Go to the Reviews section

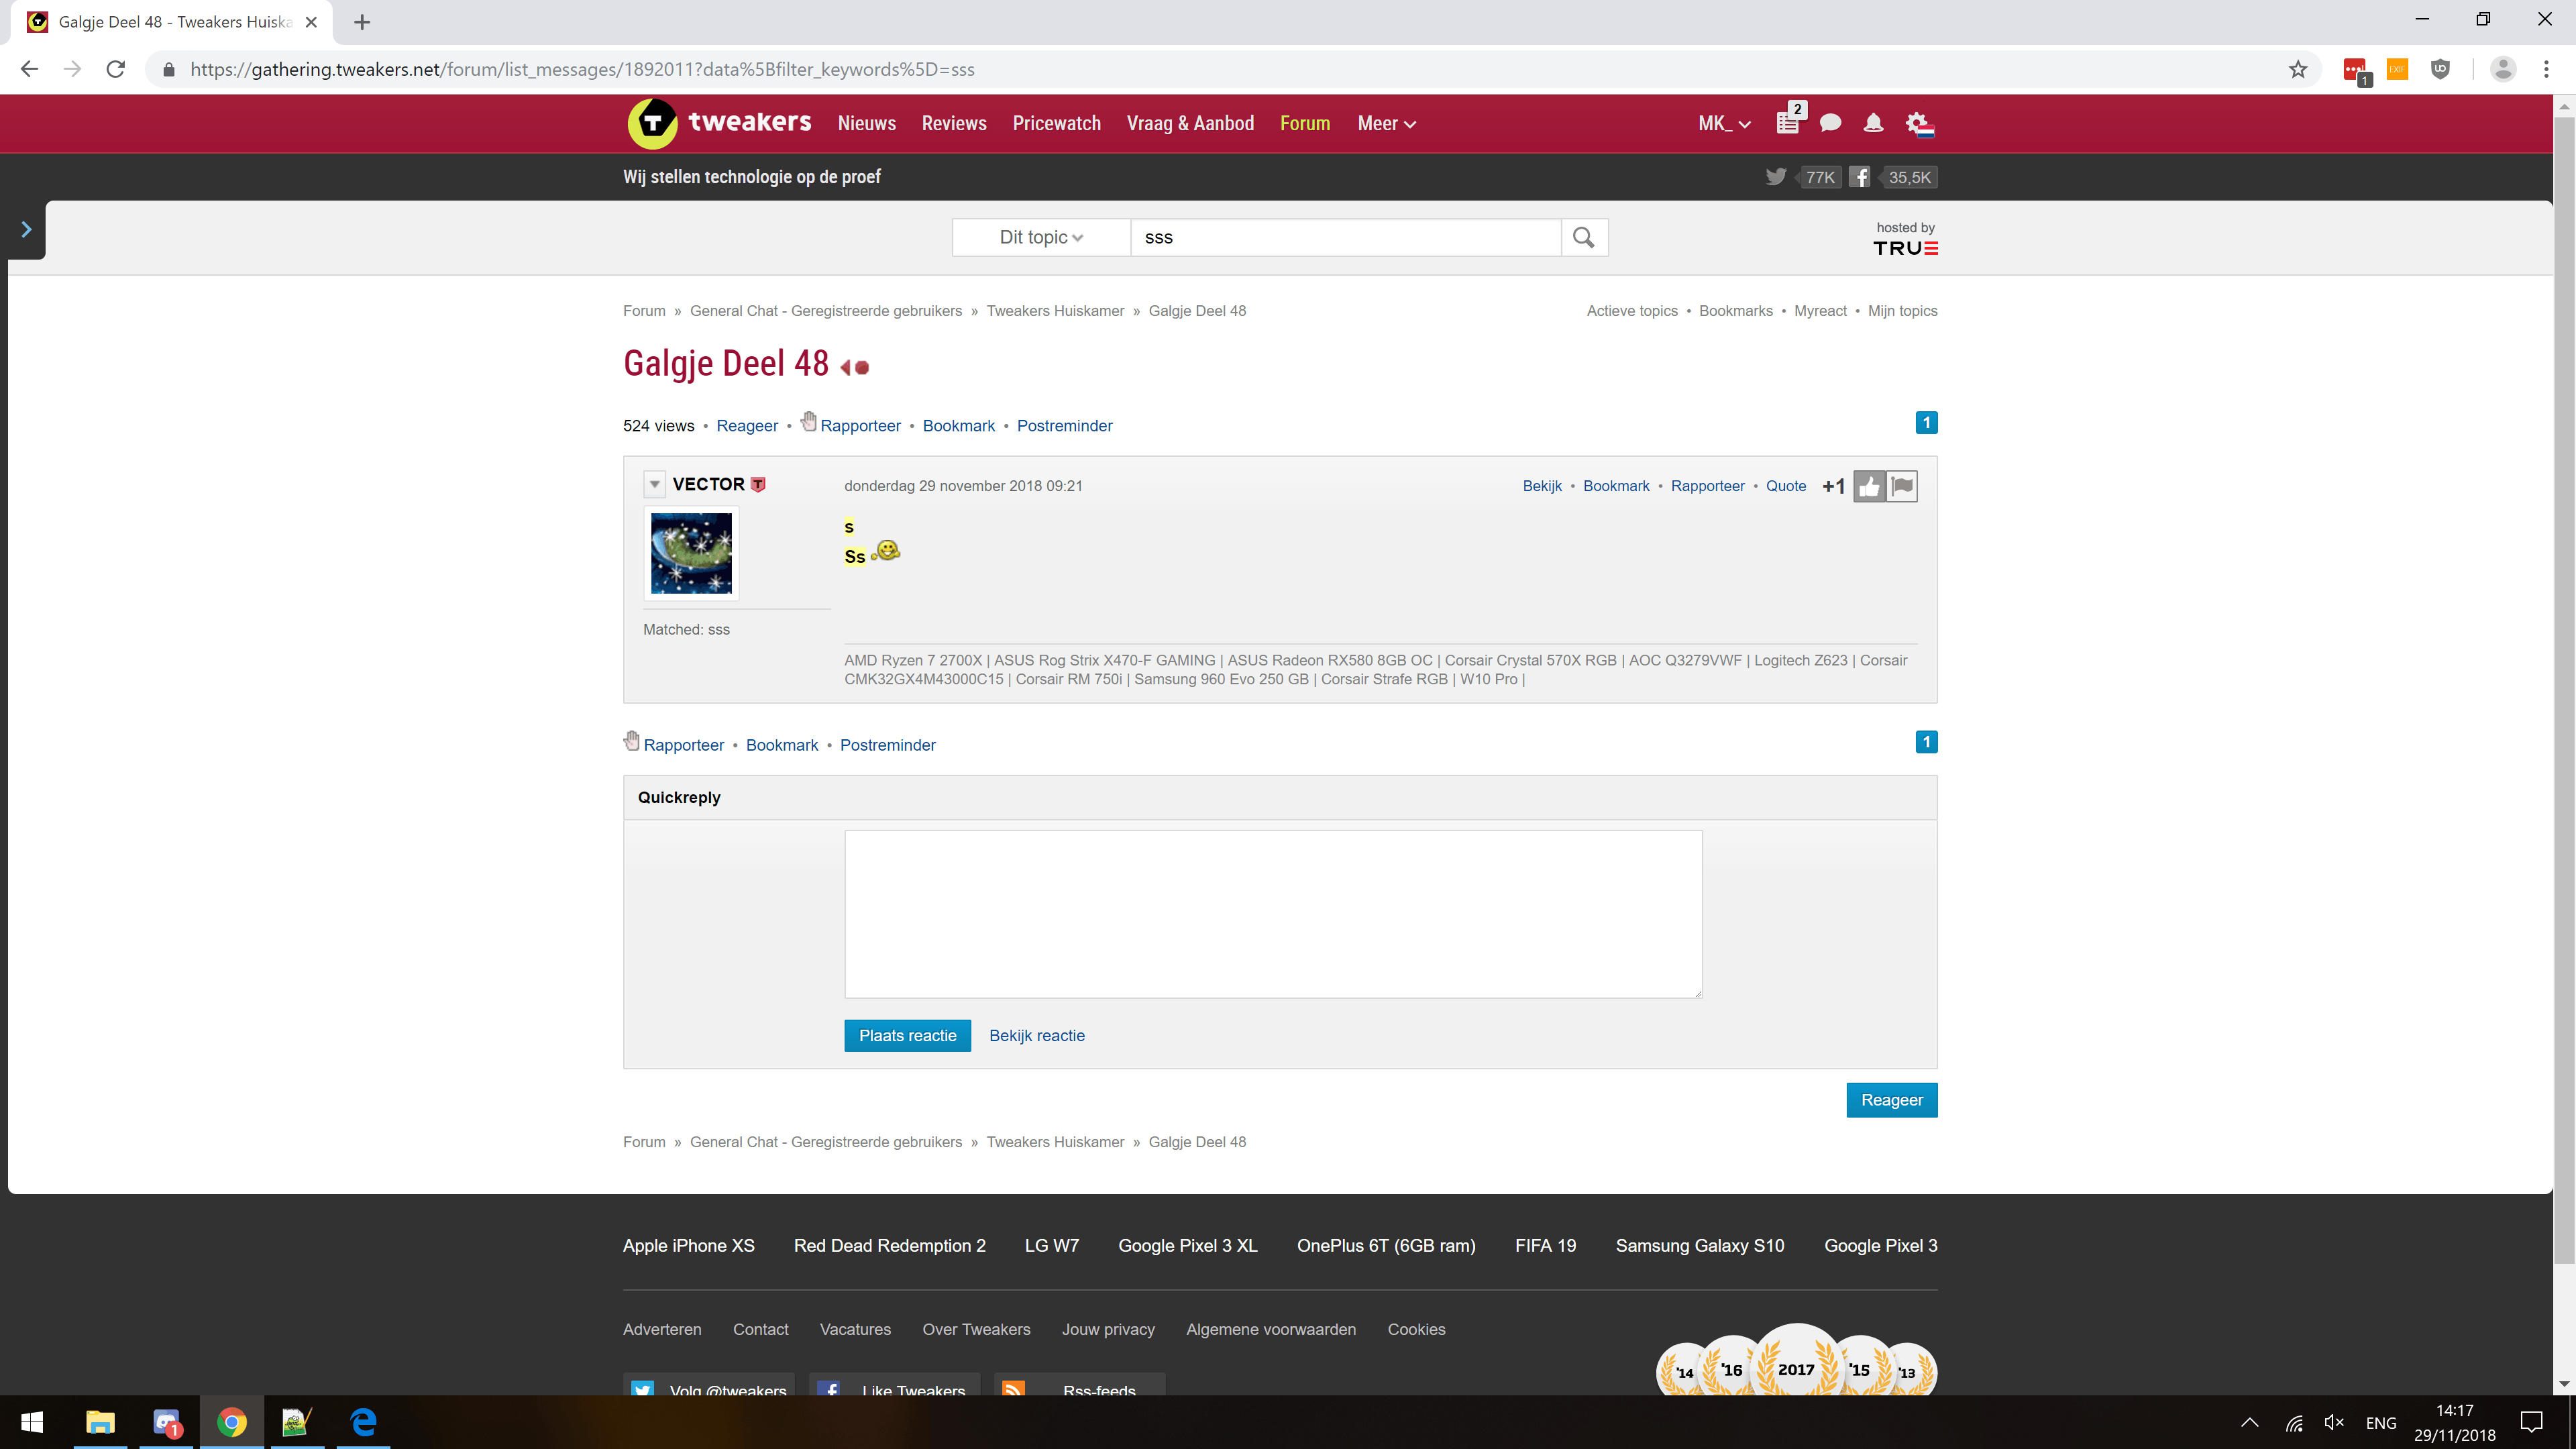tap(953, 123)
